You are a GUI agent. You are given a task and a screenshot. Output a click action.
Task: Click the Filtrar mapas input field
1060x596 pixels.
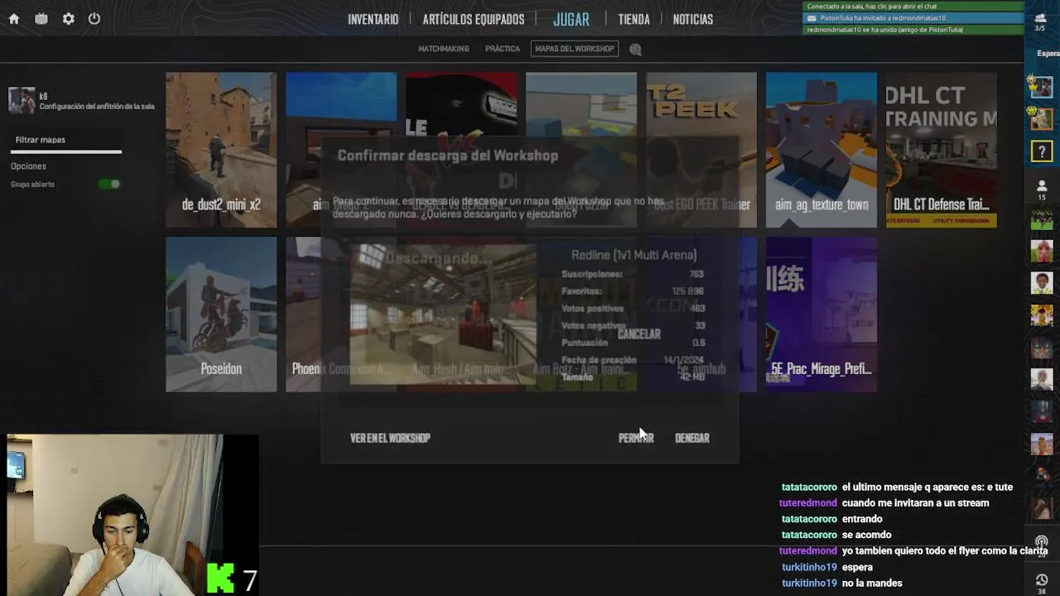point(66,141)
